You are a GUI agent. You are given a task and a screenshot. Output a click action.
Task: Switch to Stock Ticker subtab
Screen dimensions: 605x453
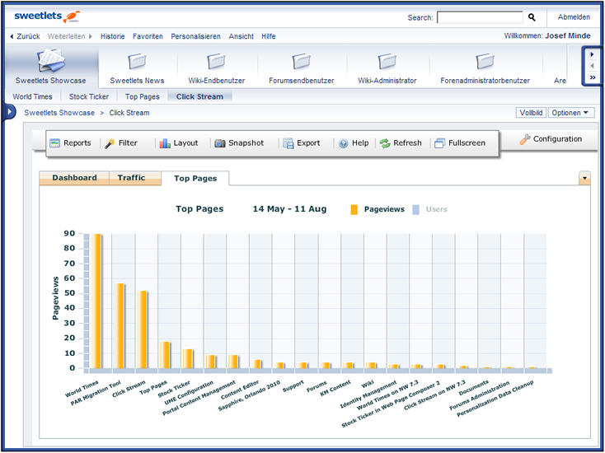(x=89, y=96)
